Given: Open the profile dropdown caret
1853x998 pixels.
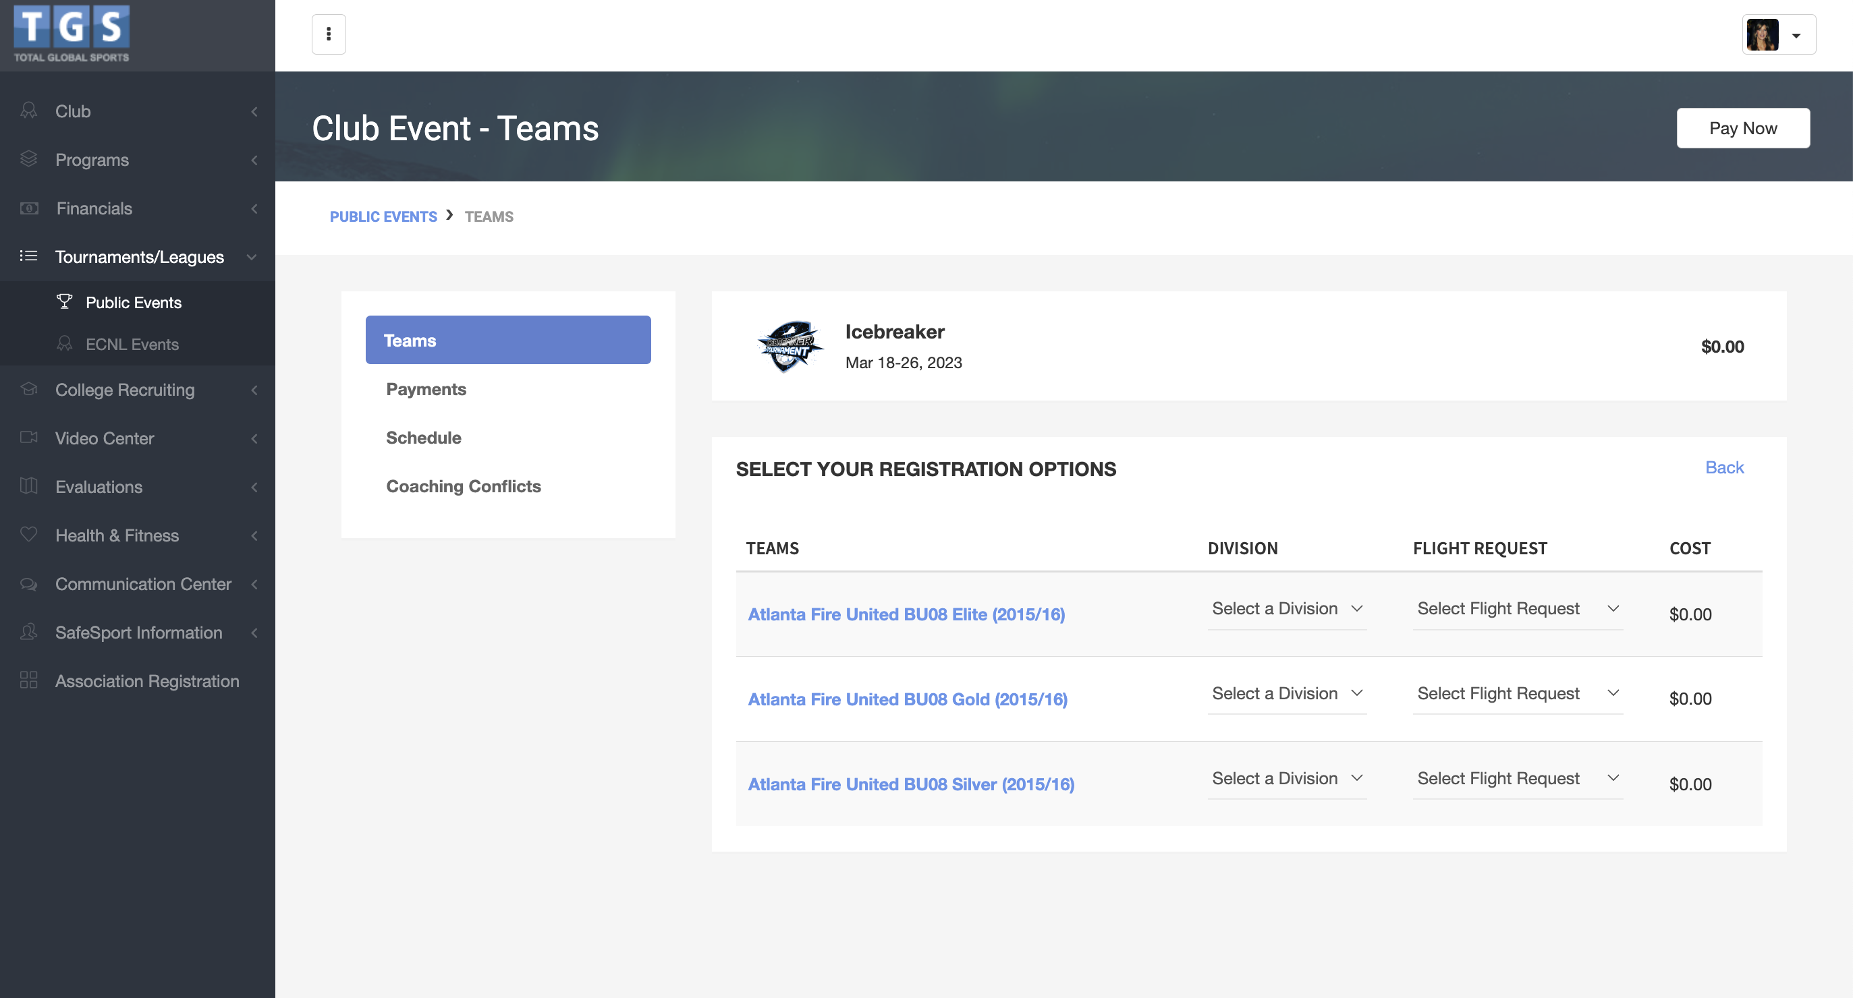Looking at the screenshot, I should pos(1796,36).
